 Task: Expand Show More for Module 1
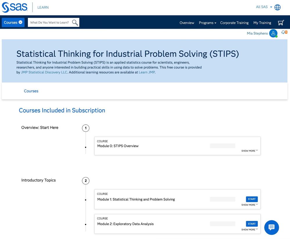(x=249, y=205)
